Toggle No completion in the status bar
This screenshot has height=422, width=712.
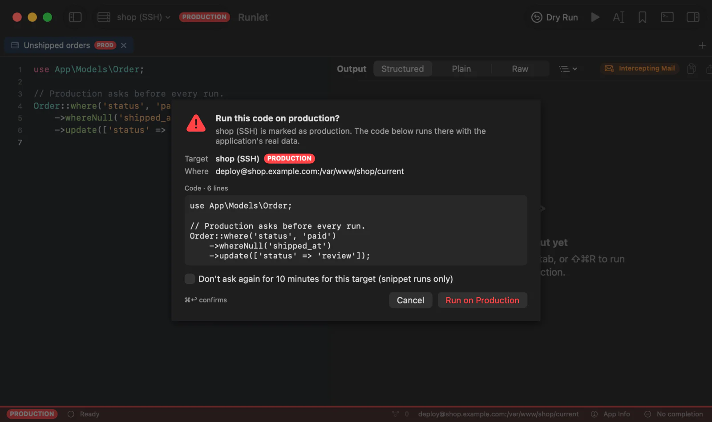pos(674,414)
